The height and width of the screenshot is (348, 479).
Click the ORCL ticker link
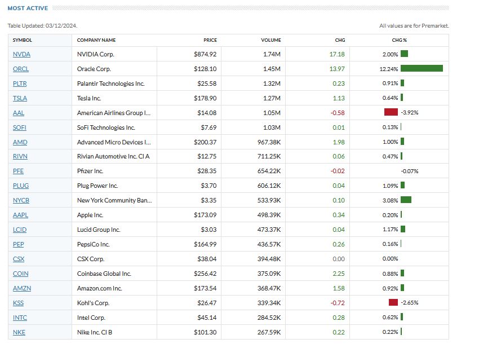tap(21, 69)
